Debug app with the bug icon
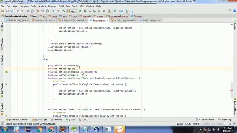Viewport: 237px width, 133px height. tap(85, 11)
